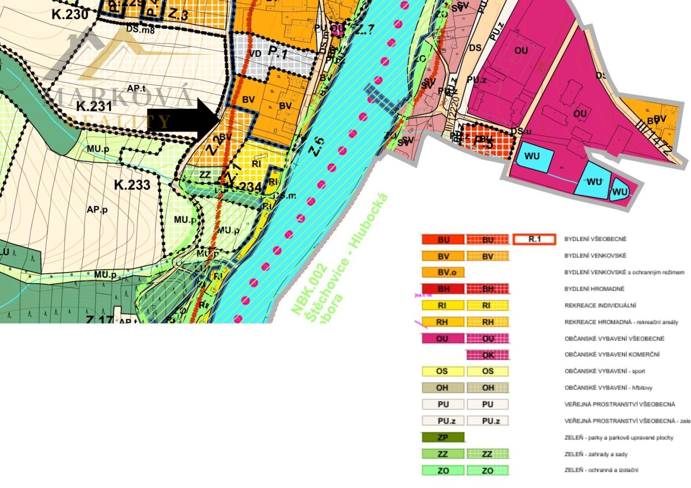691x488 pixels.
Task: Select the K.233 parcel label
Action: point(132,185)
